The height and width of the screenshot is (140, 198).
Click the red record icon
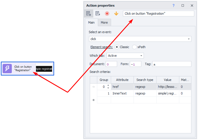point(107,14)
